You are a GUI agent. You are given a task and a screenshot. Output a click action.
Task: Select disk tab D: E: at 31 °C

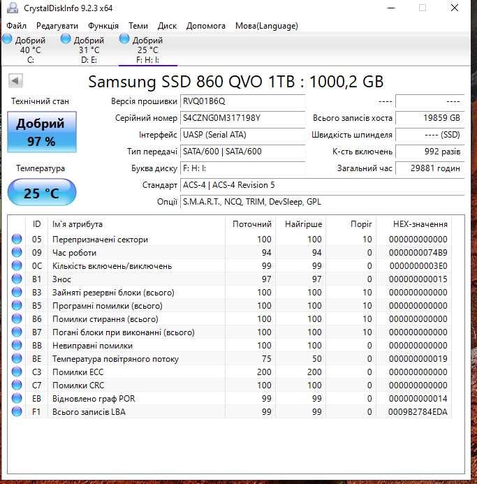89,50
